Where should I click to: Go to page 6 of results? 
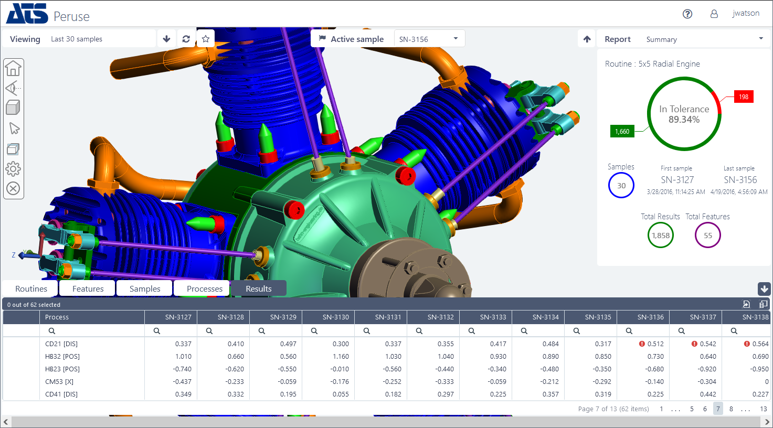[705, 409]
